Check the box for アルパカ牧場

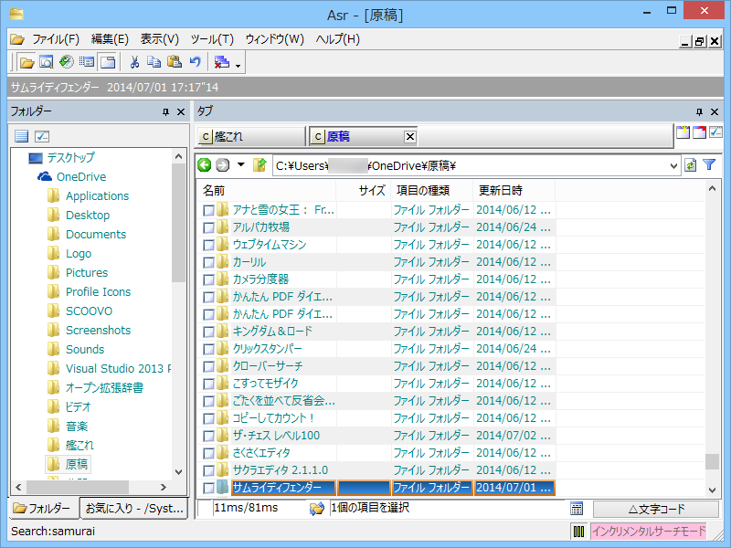209,227
